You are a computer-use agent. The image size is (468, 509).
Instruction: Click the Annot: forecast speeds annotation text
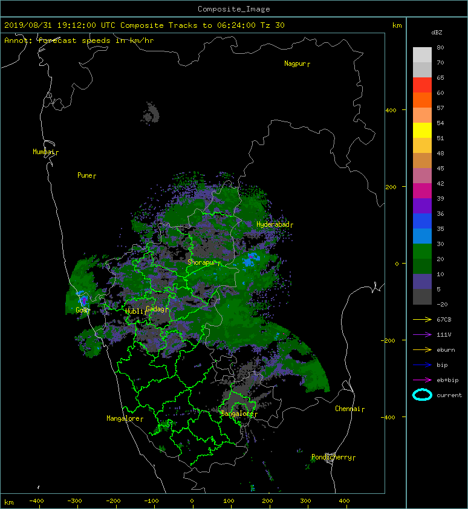pos(79,41)
